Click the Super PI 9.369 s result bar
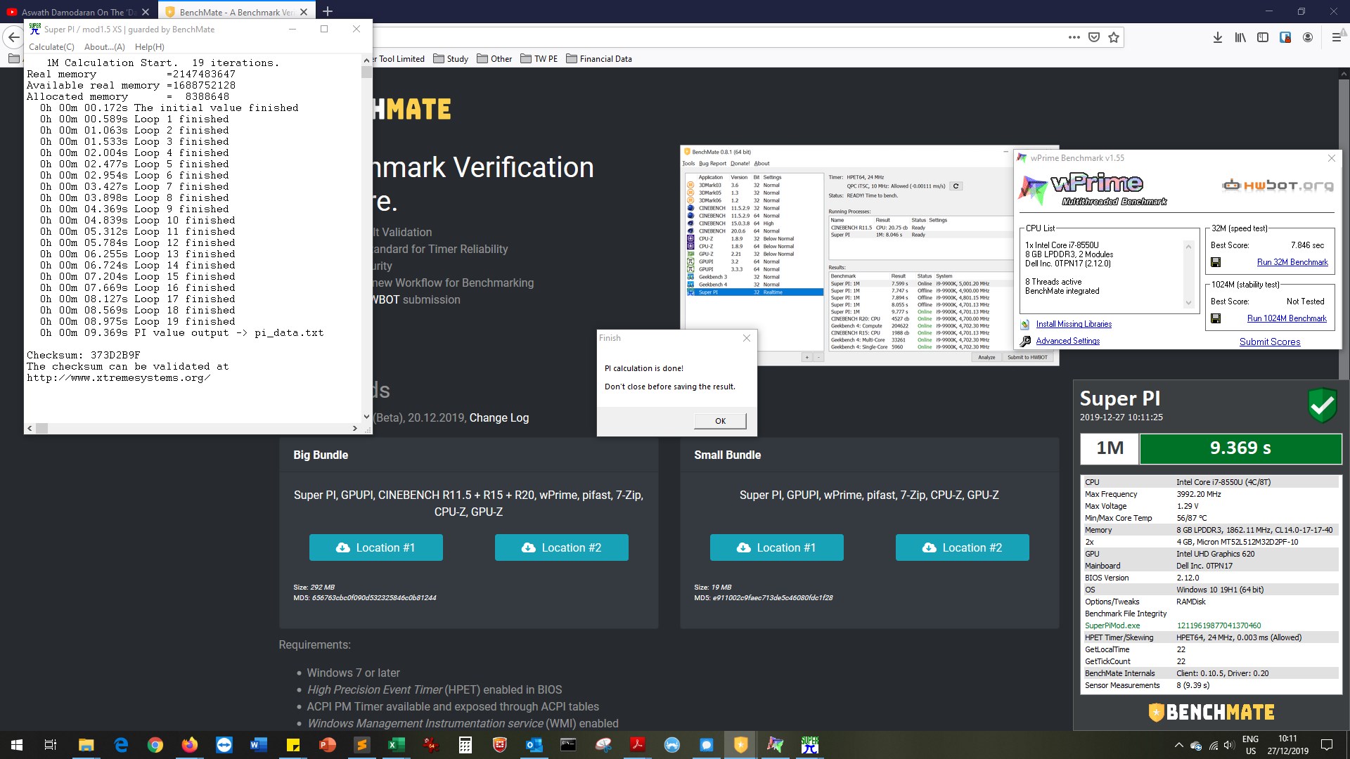 [1240, 448]
